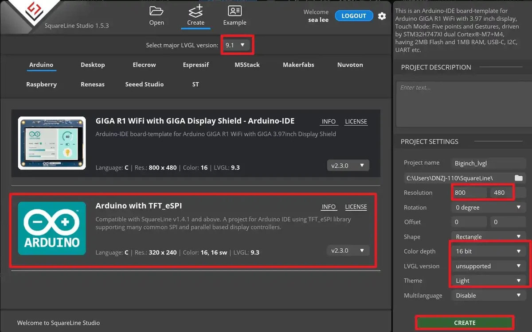532x332 pixels.
Task: Browse project folder with folder icon
Action: pyautogui.click(x=518, y=178)
